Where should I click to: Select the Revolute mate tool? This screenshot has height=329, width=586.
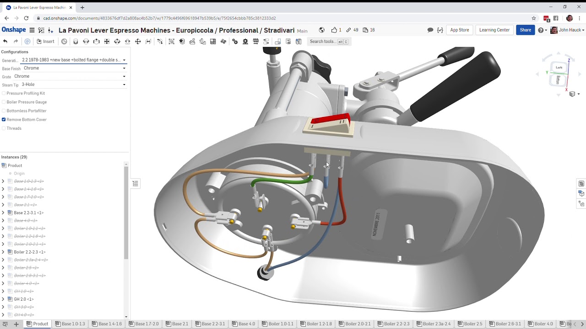(86, 42)
